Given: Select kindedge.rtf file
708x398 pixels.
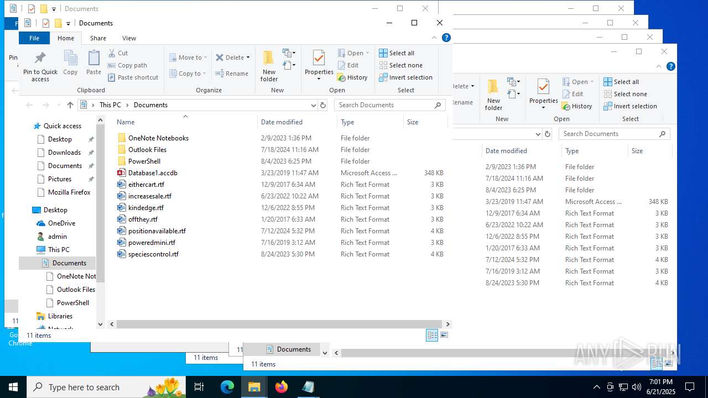Looking at the screenshot, I should (x=146, y=208).
